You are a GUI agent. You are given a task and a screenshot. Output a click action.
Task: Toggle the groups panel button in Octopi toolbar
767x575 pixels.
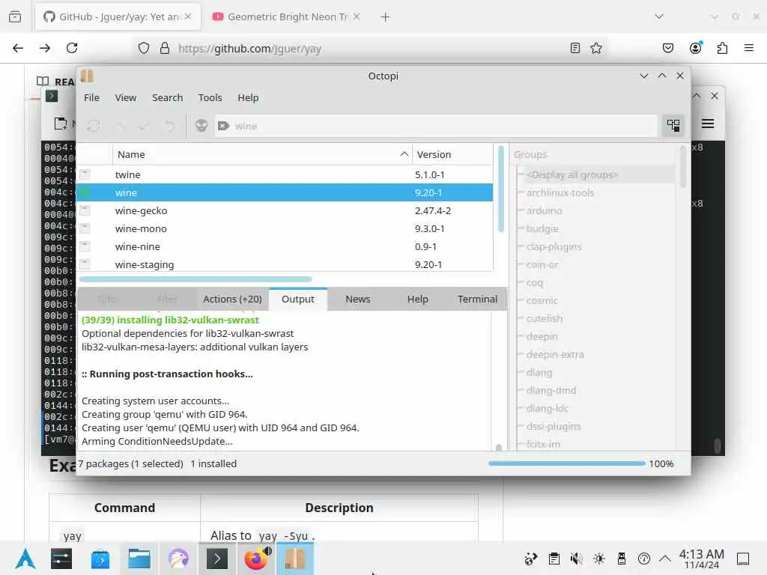pos(673,126)
